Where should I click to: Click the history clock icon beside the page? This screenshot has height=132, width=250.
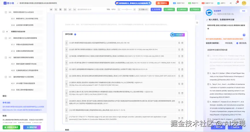pos(197,22)
